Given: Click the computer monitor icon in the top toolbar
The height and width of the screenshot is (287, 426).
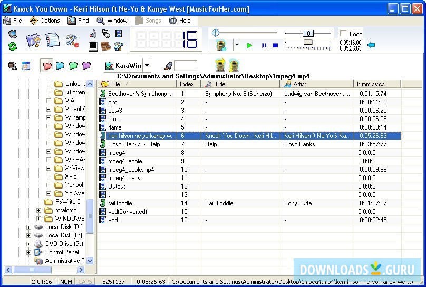Looking at the screenshot, I should click(13, 34).
